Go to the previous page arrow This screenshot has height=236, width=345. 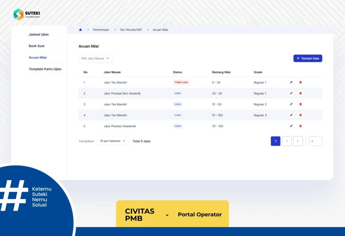click(287, 141)
